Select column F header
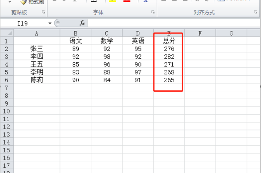Viewport: 261px width, 173px height. point(200,33)
